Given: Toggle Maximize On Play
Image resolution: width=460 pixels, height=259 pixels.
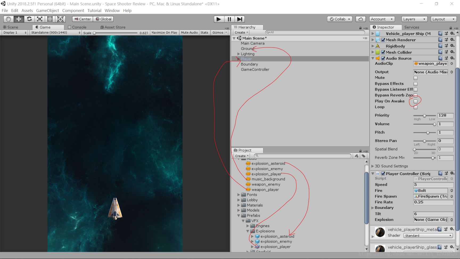Looking at the screenshot, I should tap(164, 33).
